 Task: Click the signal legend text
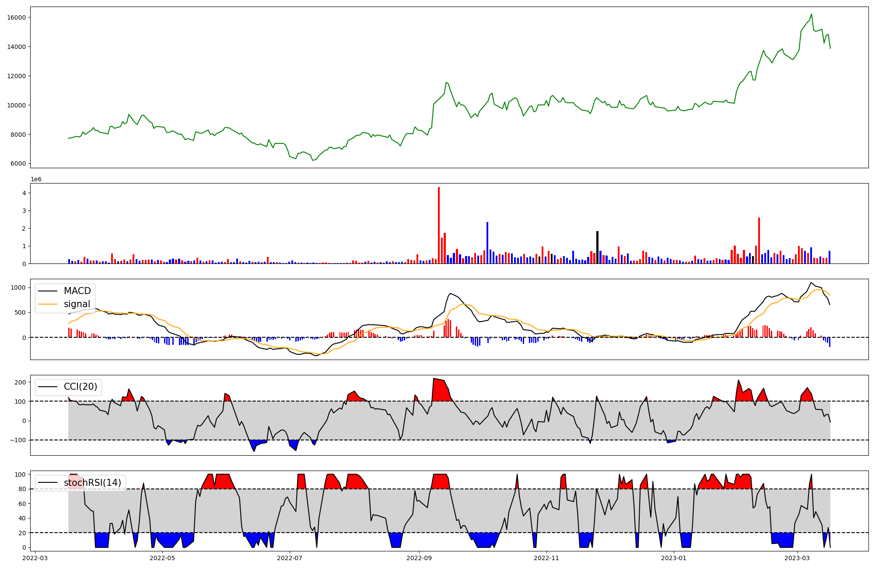(x=77, y=304)
